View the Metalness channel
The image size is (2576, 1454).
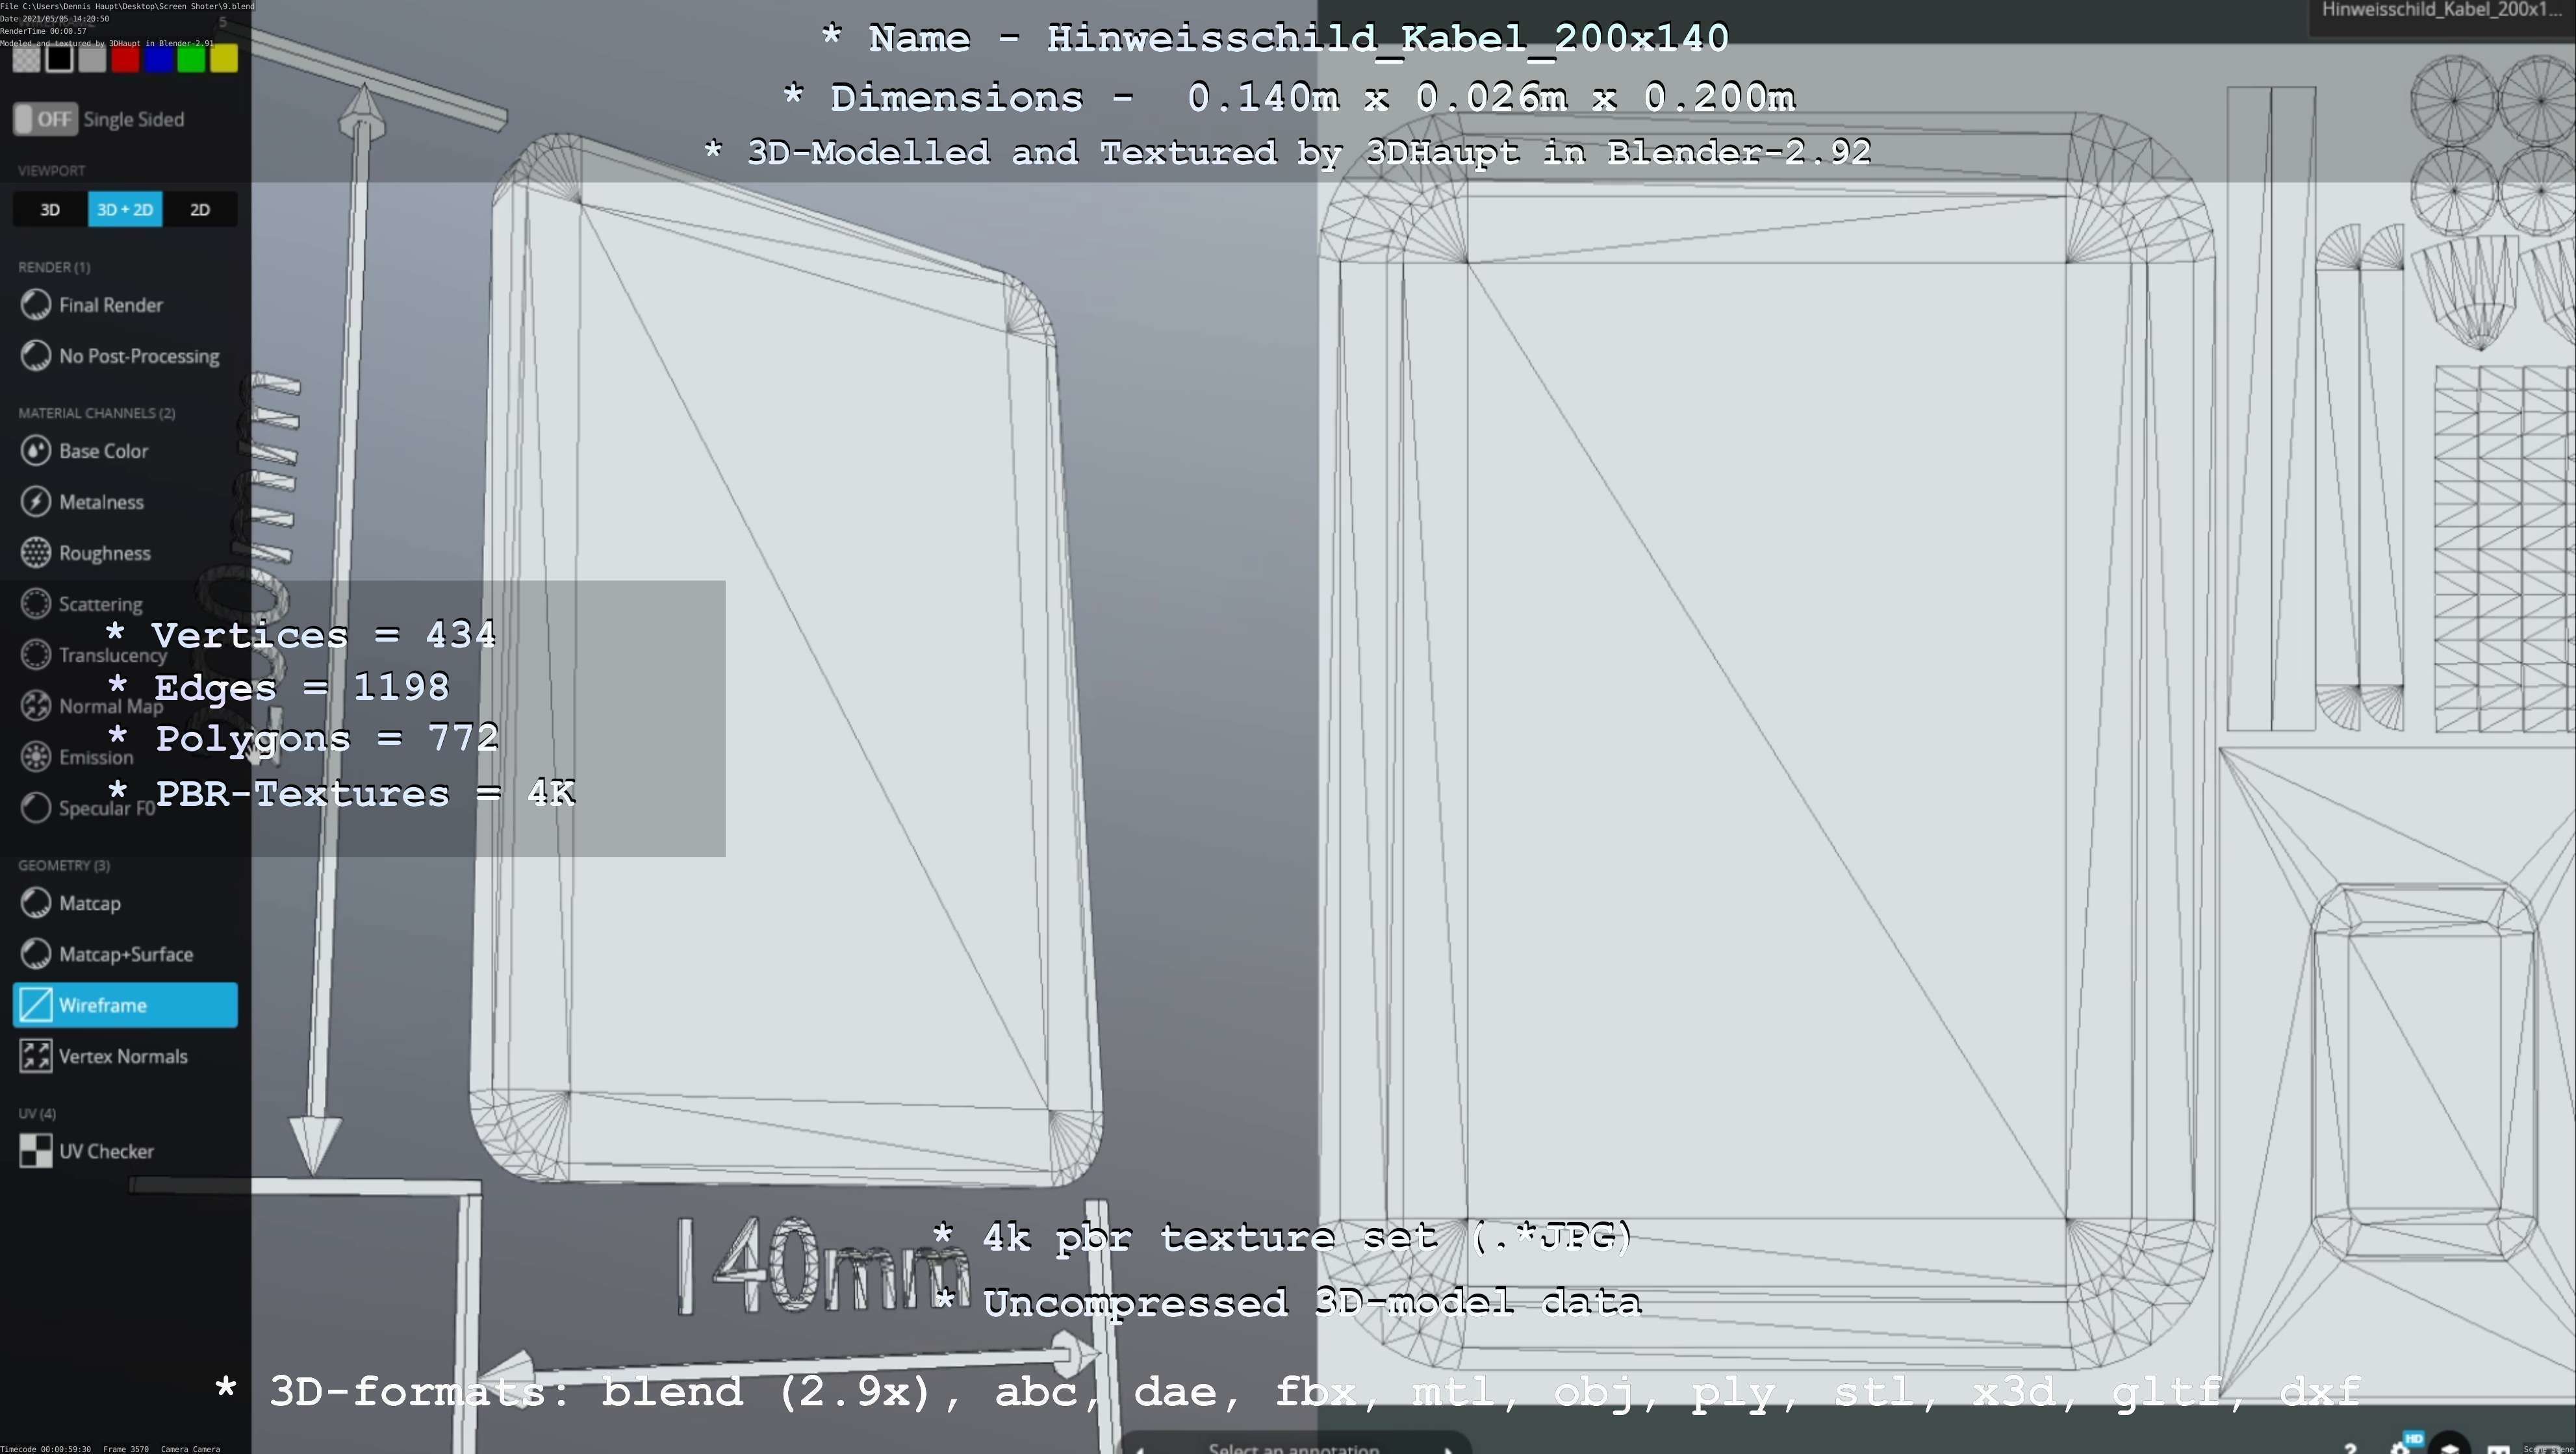[101, 503]
